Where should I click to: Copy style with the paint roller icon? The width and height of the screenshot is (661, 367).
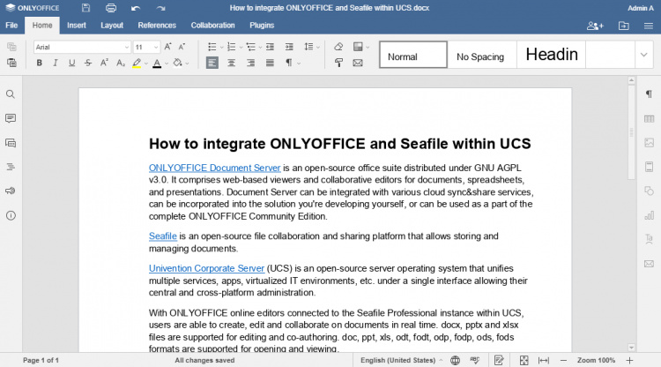(338, 63)
